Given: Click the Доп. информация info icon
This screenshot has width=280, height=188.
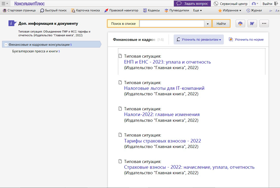Looking at the screenshot, I should point(12,23).
